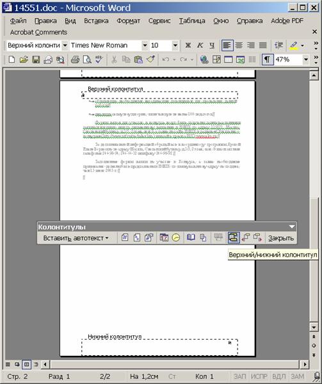Screen dimensions: 322x384
Task: Click Закрыть button on Колонтитулы toolbar
Action: [x=281, y=238]
